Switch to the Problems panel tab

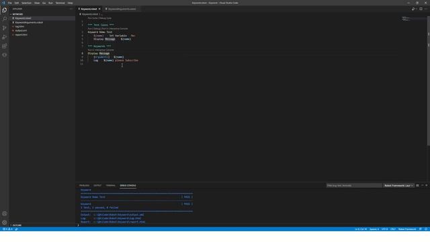84,186
